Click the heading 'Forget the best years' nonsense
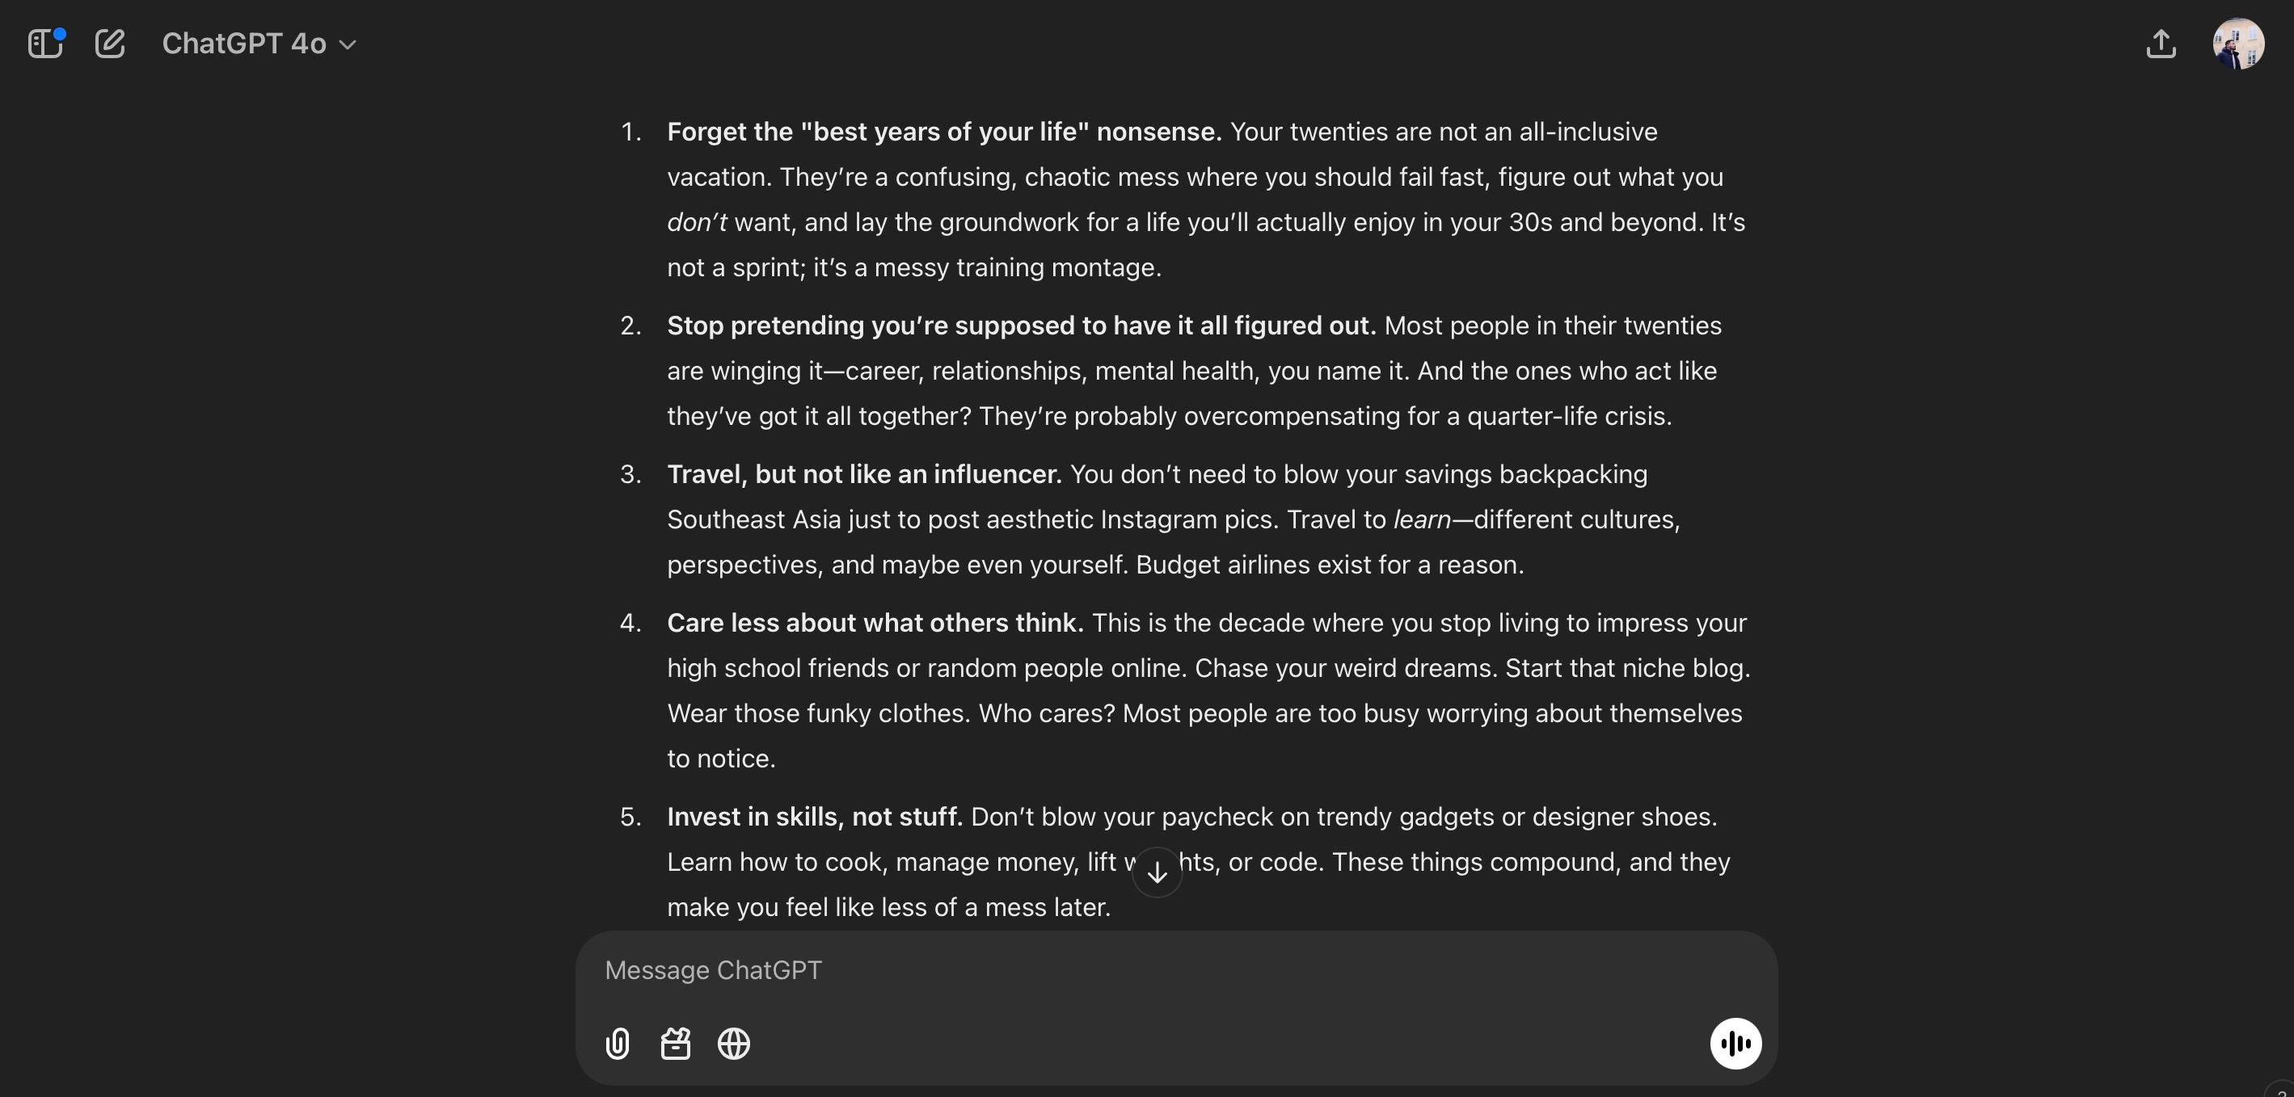Image resolution: width=2294 pixels, height=1097 pixels. [x=944, y=132]
